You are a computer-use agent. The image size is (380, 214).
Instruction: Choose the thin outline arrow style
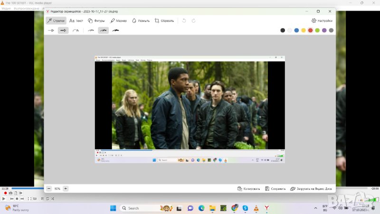coord(51,30)
